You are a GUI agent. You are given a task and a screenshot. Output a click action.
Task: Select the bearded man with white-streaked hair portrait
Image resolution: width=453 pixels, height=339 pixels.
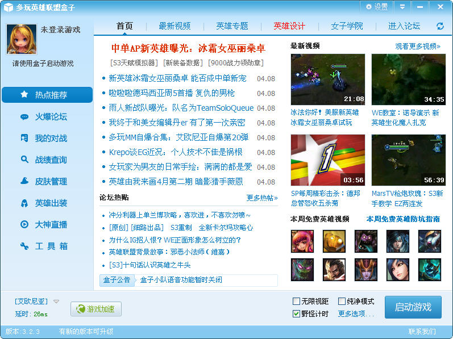(x=334, y=270)
